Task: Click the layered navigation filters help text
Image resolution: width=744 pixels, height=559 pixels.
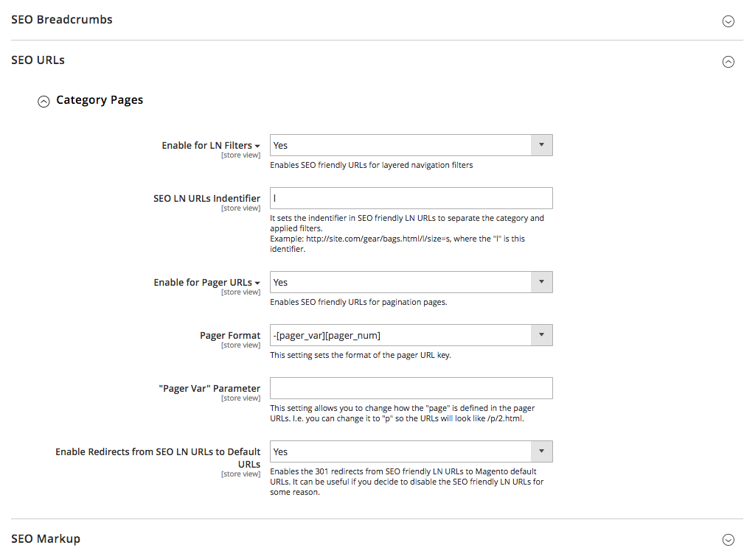Action: [x=372, y=165]
